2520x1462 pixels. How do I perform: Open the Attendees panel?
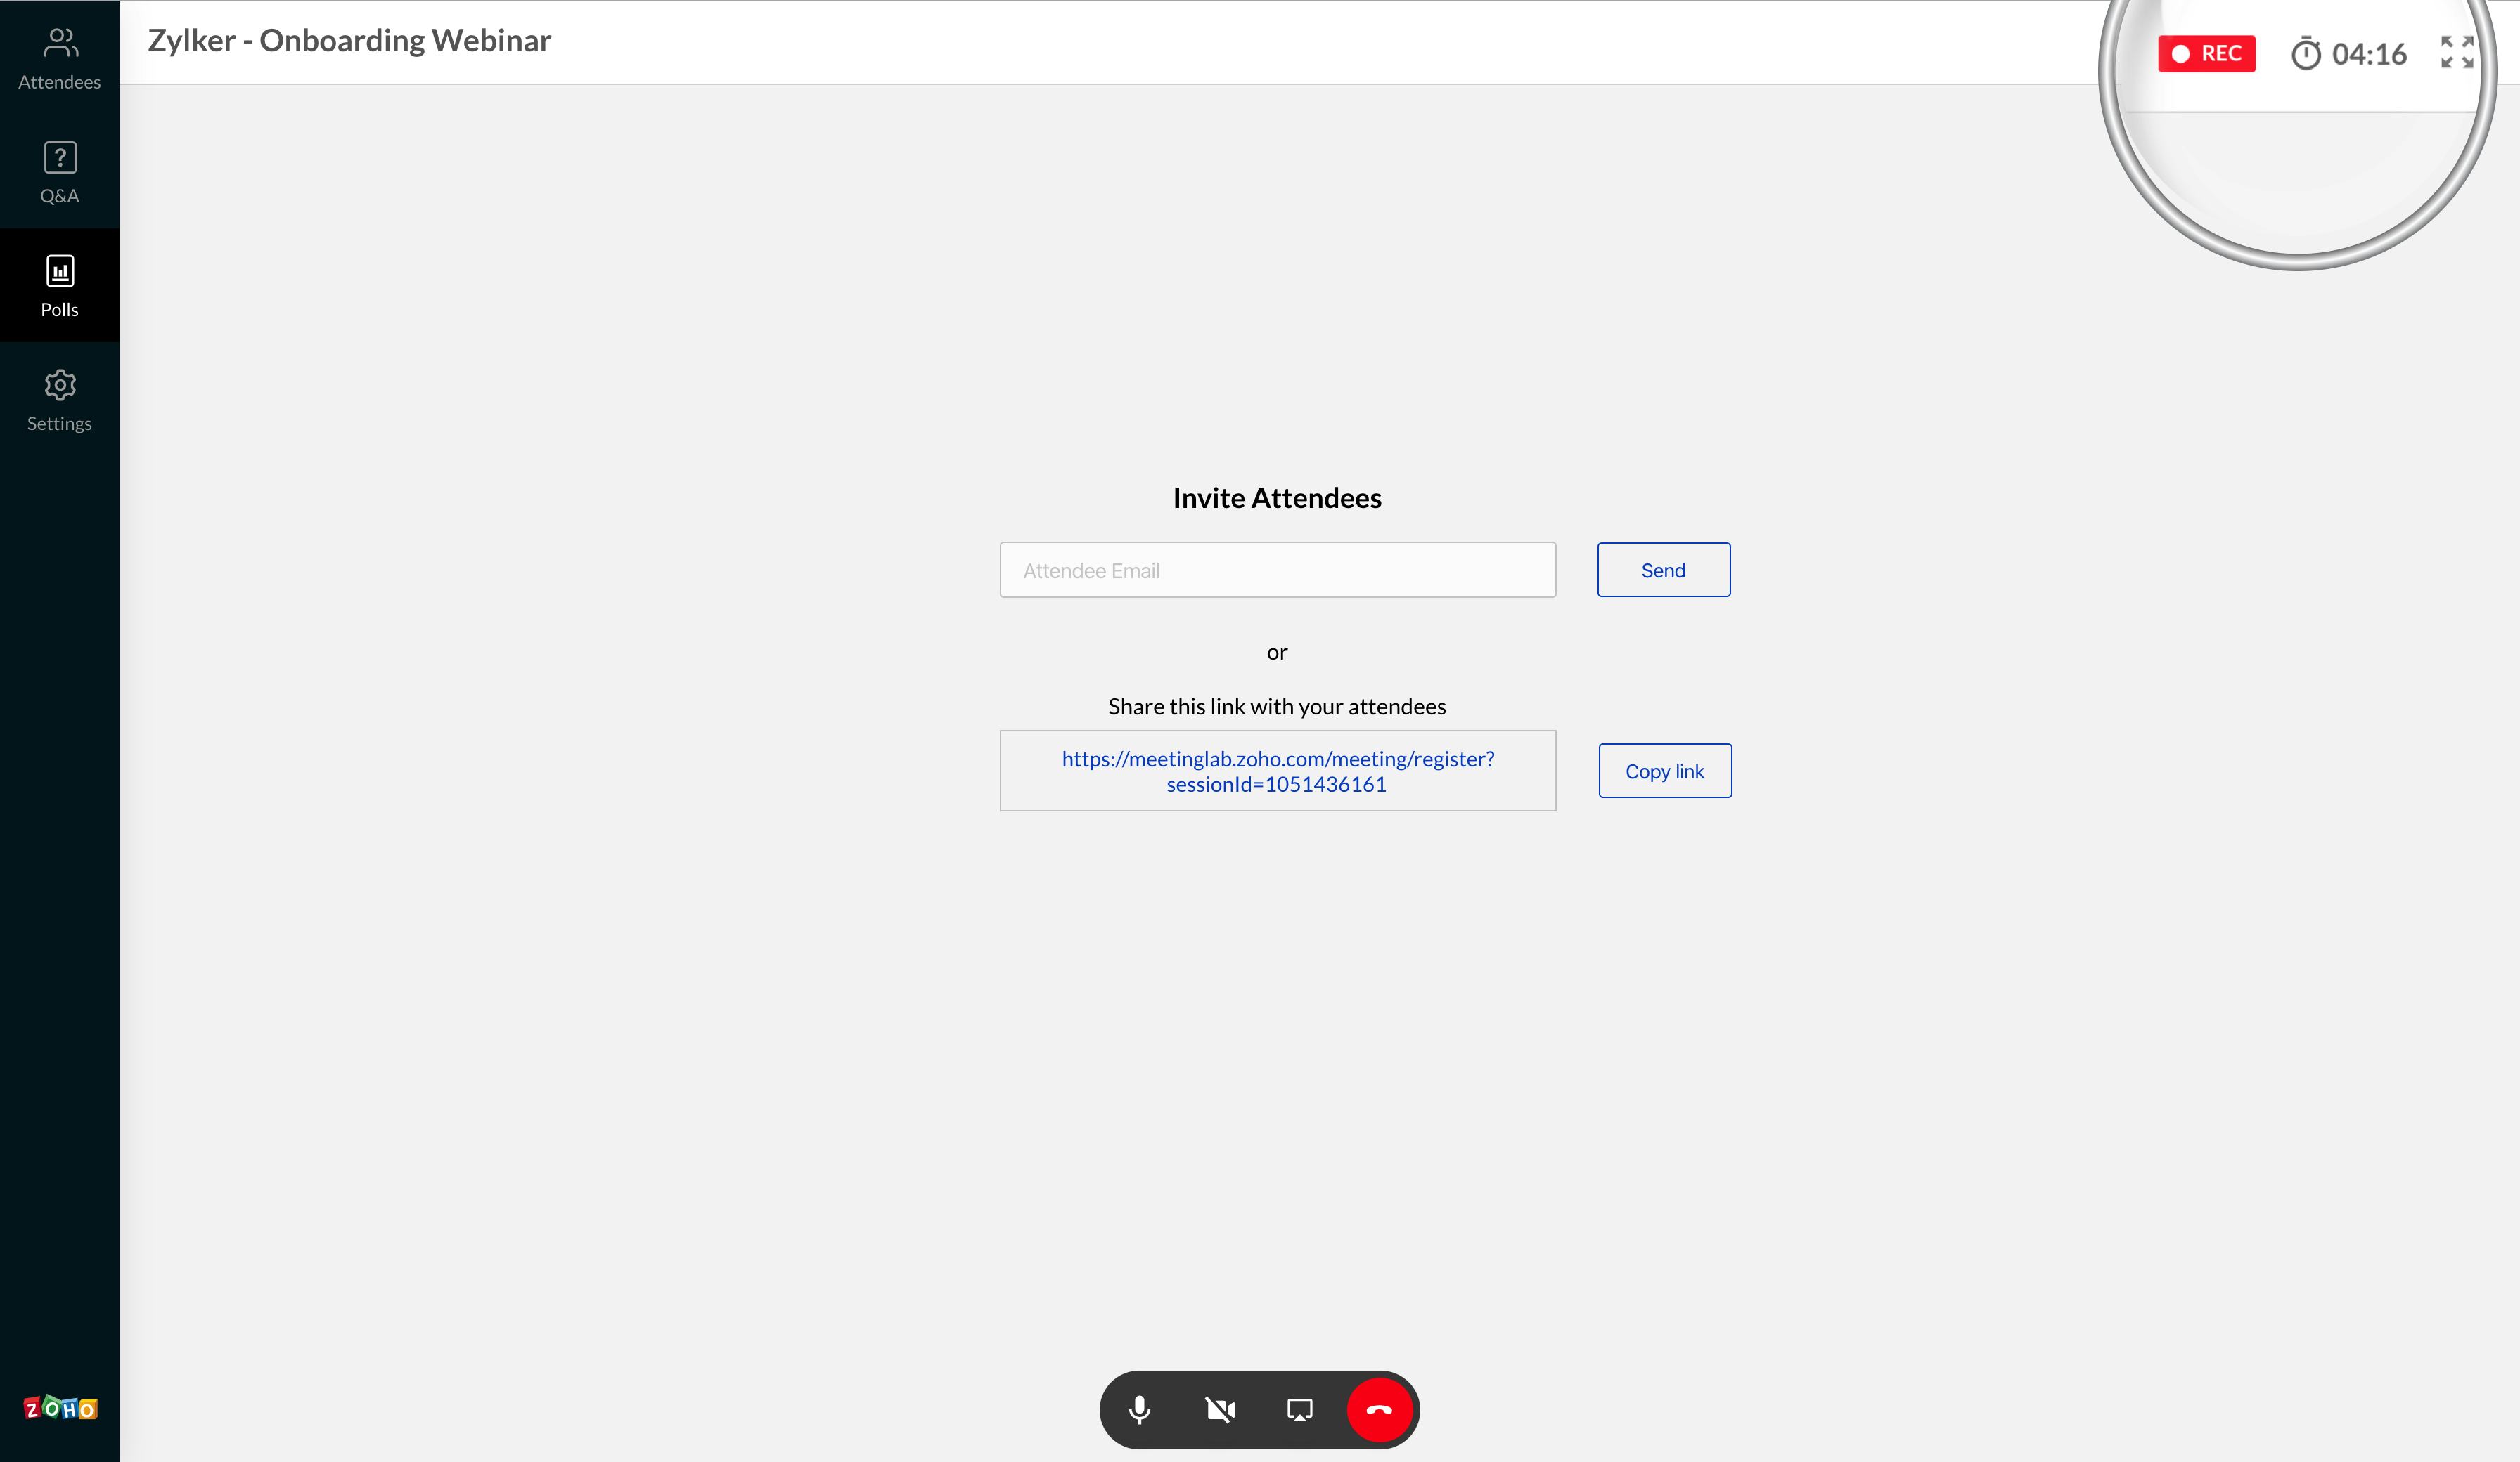[59, 58]
